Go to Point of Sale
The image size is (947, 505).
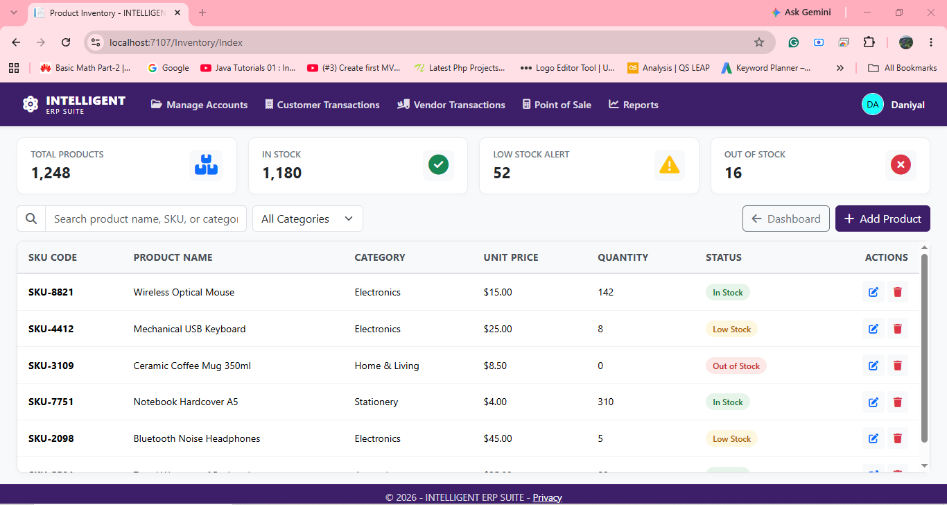click(x=557, y=105)
